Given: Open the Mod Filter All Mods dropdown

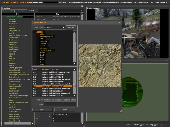Looking at the screenshot, I should pyautogui.click(x=54, y=28).
